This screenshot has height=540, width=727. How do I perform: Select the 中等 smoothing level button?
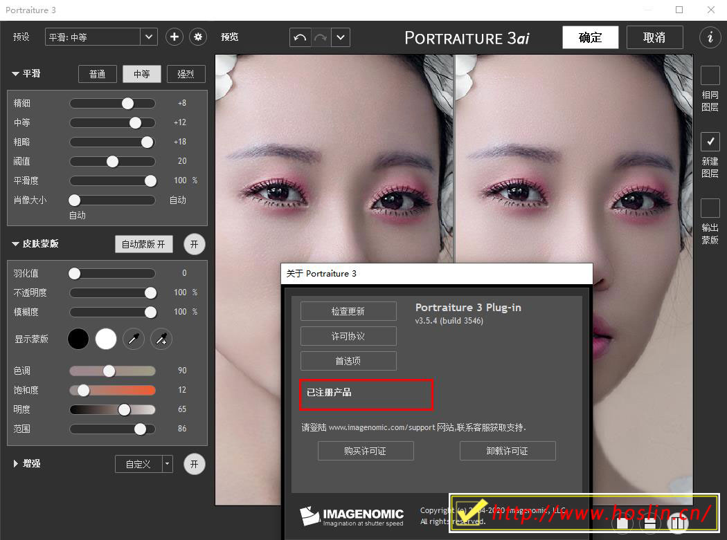click(142, 74)
